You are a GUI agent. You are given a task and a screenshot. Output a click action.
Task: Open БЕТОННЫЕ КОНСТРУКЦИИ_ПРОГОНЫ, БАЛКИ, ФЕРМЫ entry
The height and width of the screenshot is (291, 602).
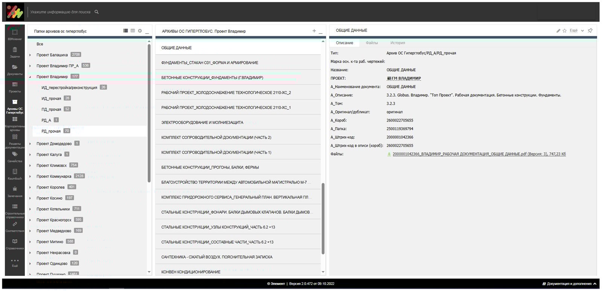tap(238, 168)
